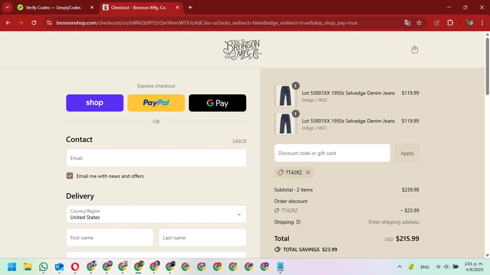
Task: Click the page vertical scrollbar
Action: [x=487, y=66]
